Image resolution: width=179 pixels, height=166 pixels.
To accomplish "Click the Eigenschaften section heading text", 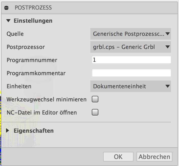I will (34, 131).
